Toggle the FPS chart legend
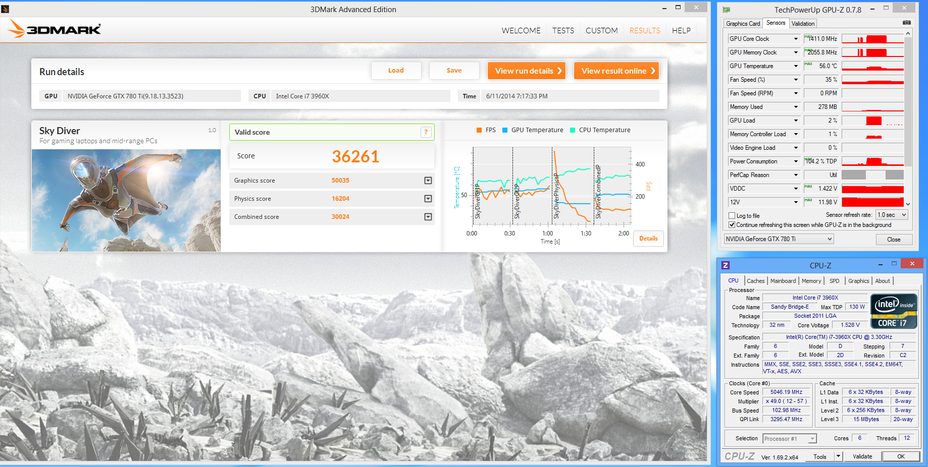 (x=486, y=130)
